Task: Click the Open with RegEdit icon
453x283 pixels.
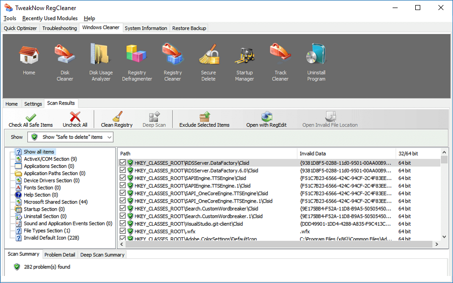Action: [267, 117]
